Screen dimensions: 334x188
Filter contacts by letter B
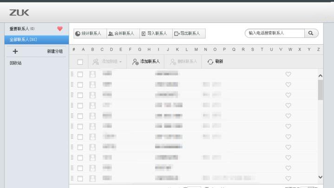click(x=92, y=49)
